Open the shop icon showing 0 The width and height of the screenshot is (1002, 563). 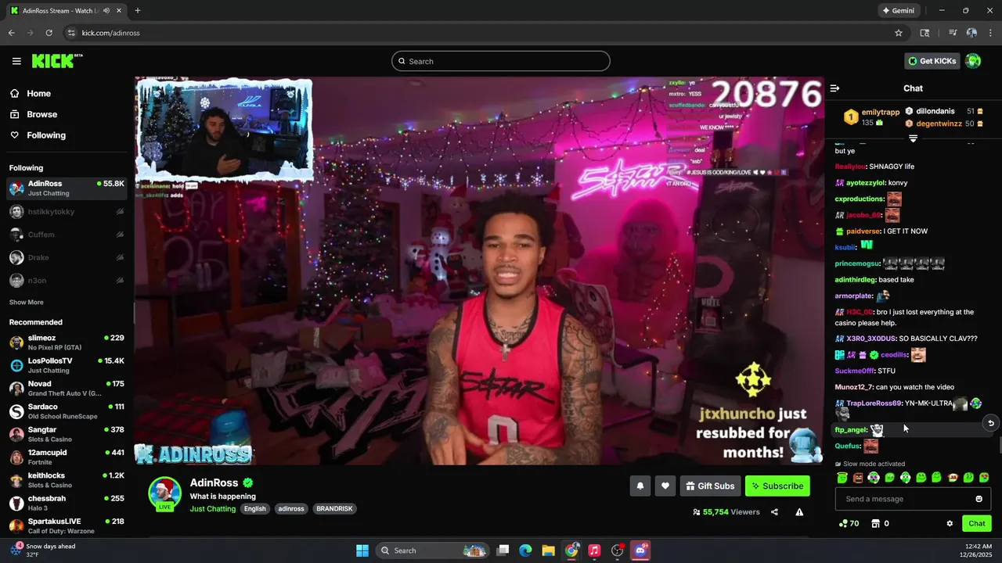coord(880,523)
